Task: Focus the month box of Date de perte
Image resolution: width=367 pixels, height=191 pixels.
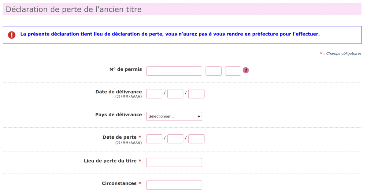Action: (175, 139)
